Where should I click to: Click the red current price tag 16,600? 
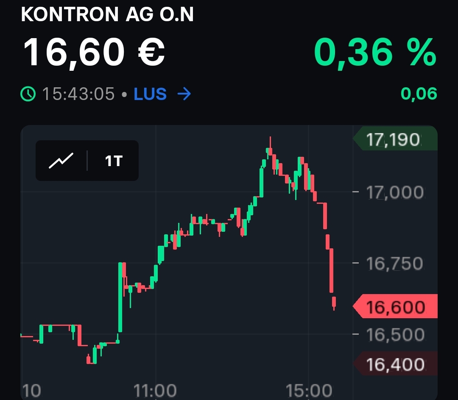click(x=397, y=306)
